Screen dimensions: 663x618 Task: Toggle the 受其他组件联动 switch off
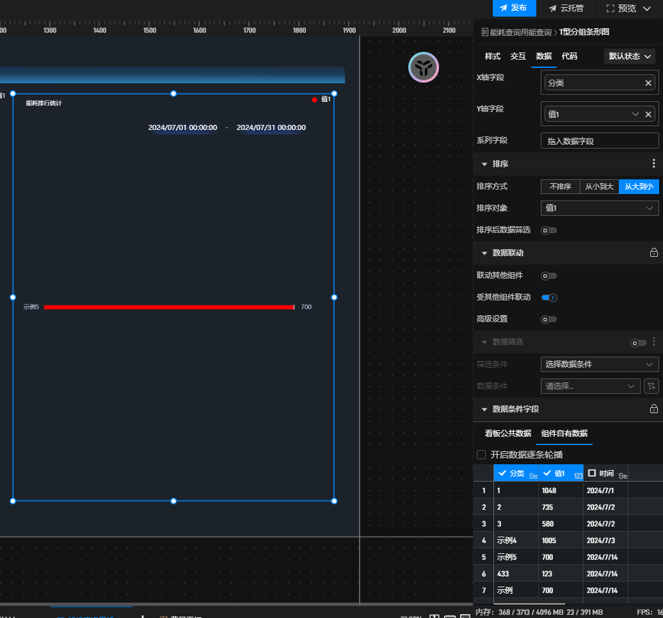tap(549, 297)
